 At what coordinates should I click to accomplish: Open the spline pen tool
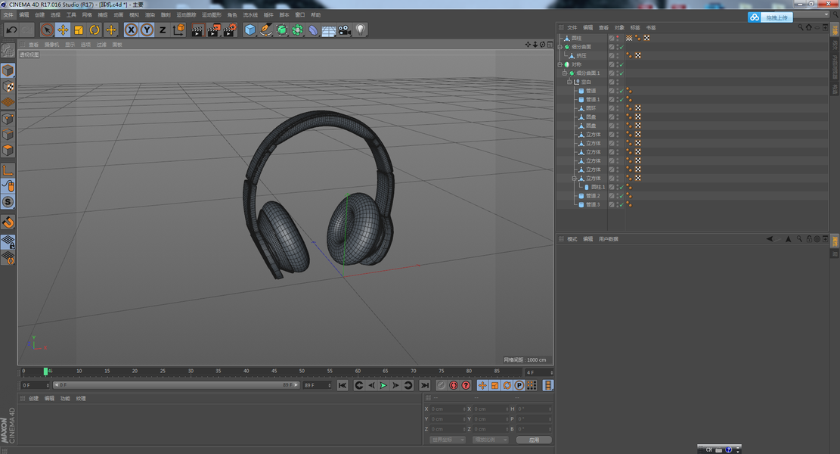click(x=265, y=30)
